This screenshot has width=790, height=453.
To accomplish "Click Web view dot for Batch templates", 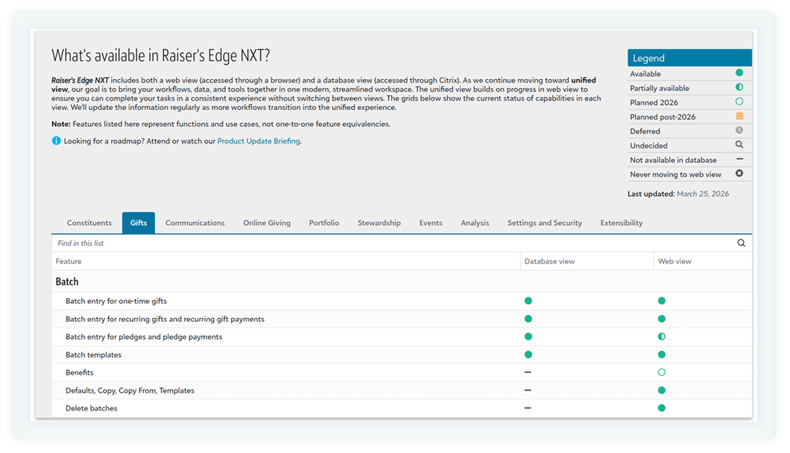I will 662,354.
